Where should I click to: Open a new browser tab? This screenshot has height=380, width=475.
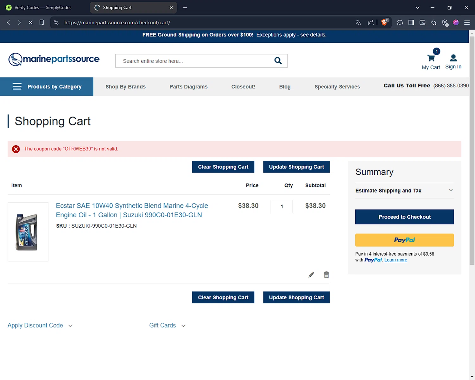pyautogui.click(x=185, y=8)
